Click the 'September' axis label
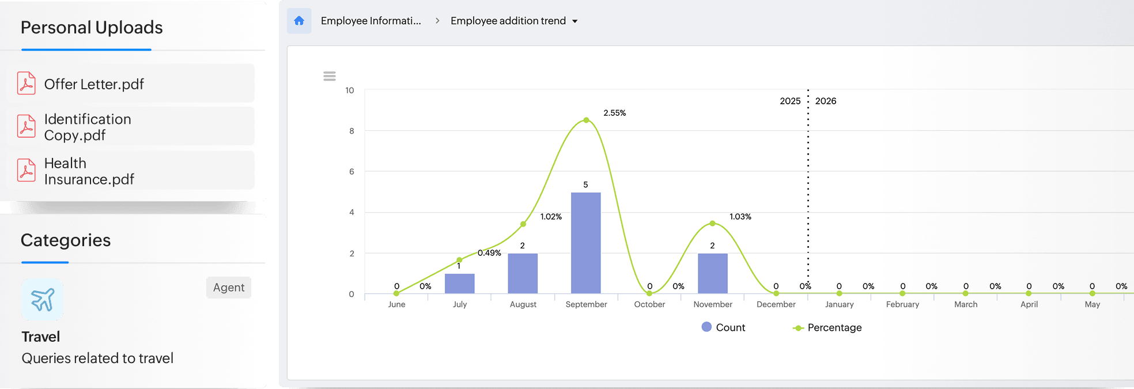The height and width of the screenshot is (389, 1134). coord(586,304)
